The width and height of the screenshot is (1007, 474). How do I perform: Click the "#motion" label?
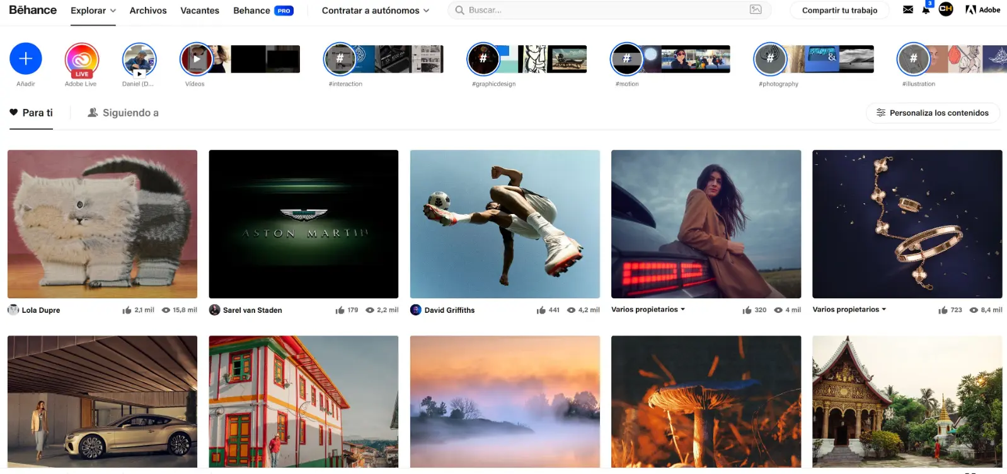point(627,84)
